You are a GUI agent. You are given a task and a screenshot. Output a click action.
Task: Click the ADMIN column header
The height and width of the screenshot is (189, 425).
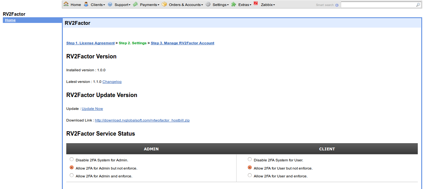pyautogui.click(x=151, y=149)
